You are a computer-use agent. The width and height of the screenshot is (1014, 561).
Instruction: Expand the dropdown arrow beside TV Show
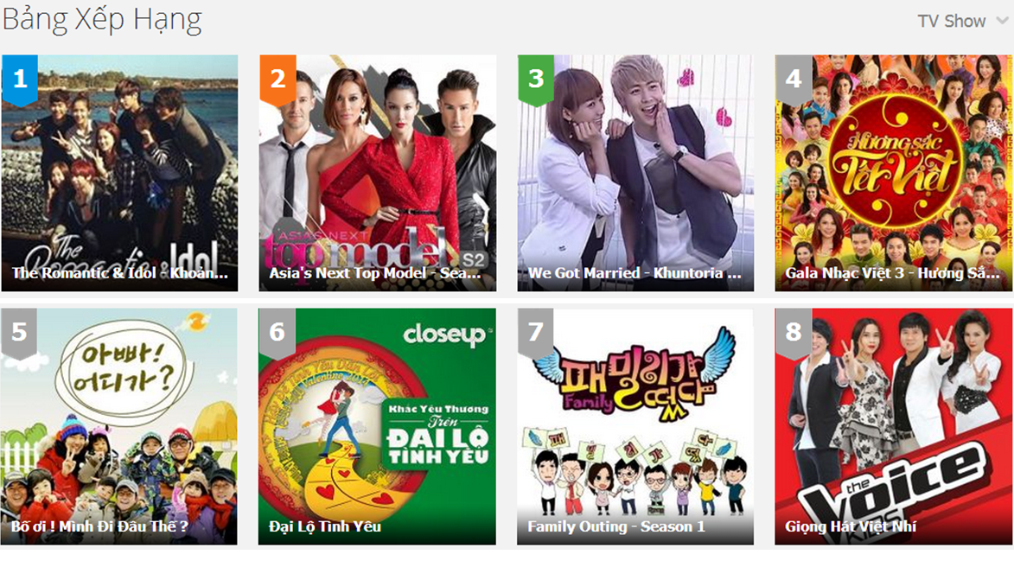[x=1002, y=21]
